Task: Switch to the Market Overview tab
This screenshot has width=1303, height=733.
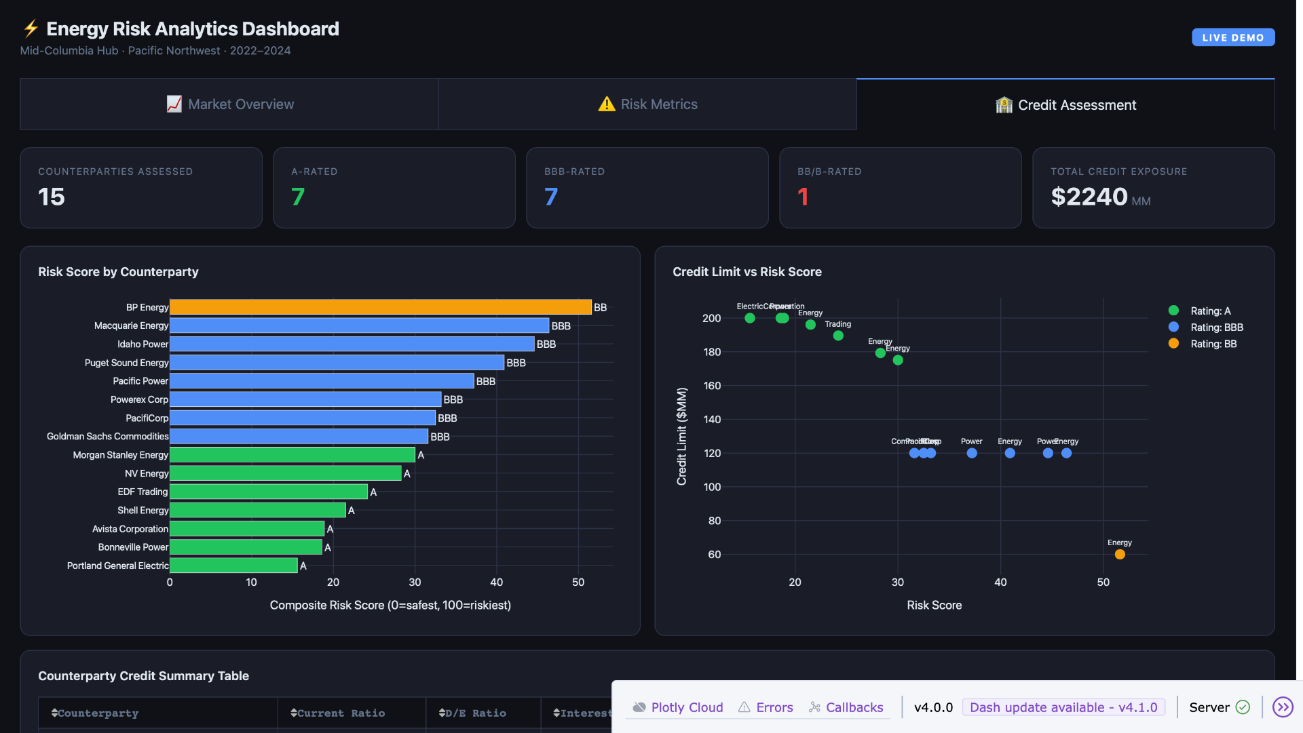Action: coord(229,104)
